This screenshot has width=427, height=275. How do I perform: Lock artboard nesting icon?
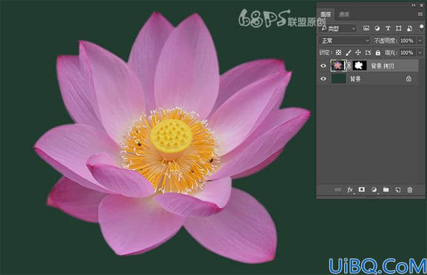368,53
